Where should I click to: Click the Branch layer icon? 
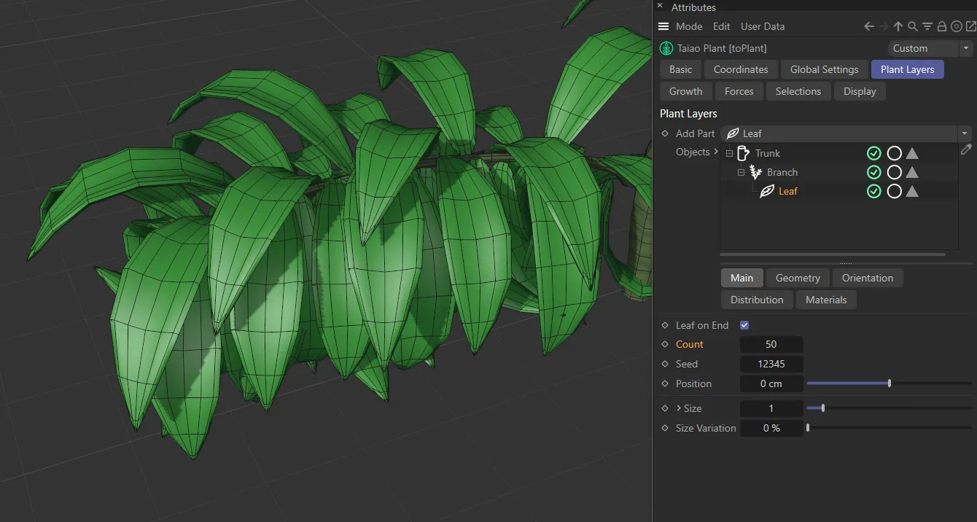756,172
